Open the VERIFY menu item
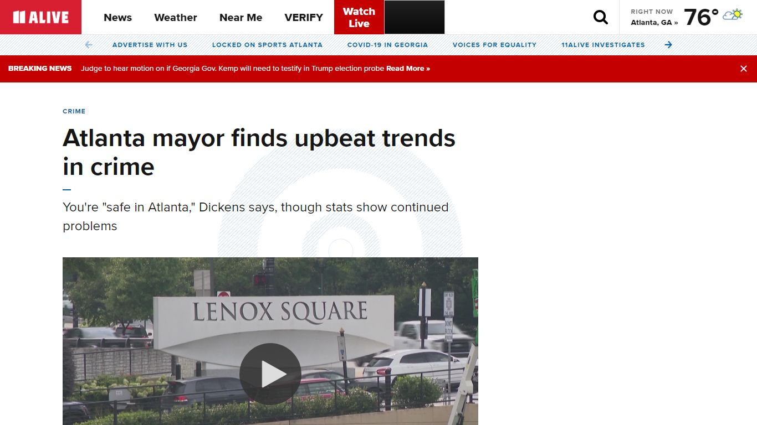Viewport: 757px width, 425px height. click(304, 17)
